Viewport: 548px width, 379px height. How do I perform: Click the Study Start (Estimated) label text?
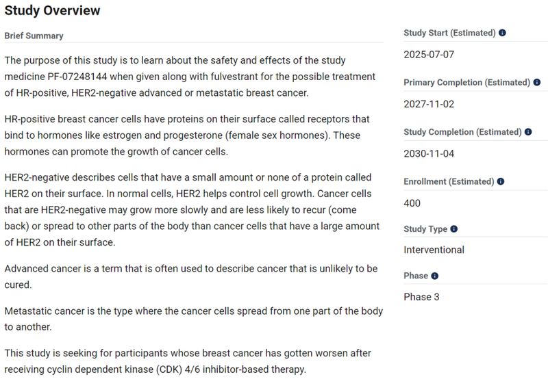tap(449, 33)
